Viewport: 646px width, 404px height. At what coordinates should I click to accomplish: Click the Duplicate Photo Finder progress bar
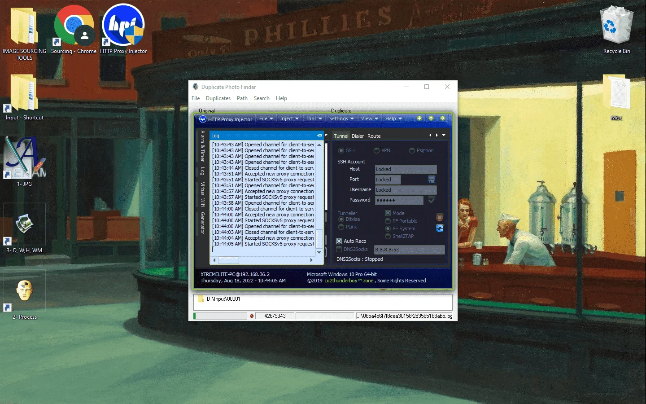[x=220, y=316]
